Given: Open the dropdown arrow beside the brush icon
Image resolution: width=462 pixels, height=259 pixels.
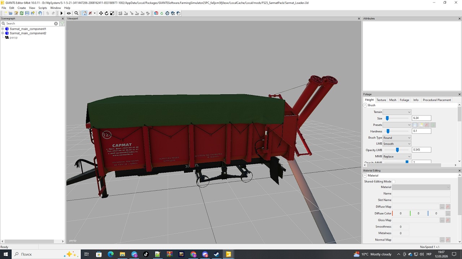Looking at the screenshot, I should (x=95, y=13).
